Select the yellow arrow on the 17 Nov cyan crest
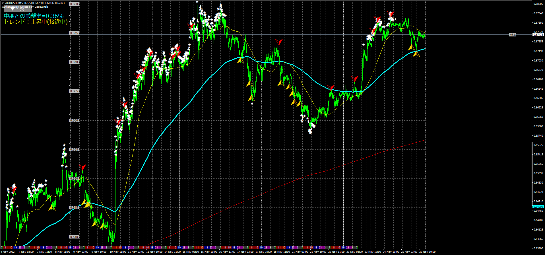This screenshot has height=255, width=545. [240, 60]
